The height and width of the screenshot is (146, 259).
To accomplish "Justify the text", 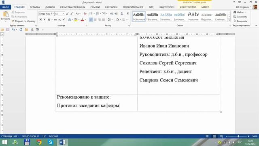I will tap(104, 20).
